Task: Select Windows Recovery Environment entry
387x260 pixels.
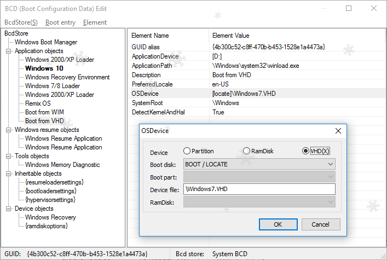Action: 67,77
